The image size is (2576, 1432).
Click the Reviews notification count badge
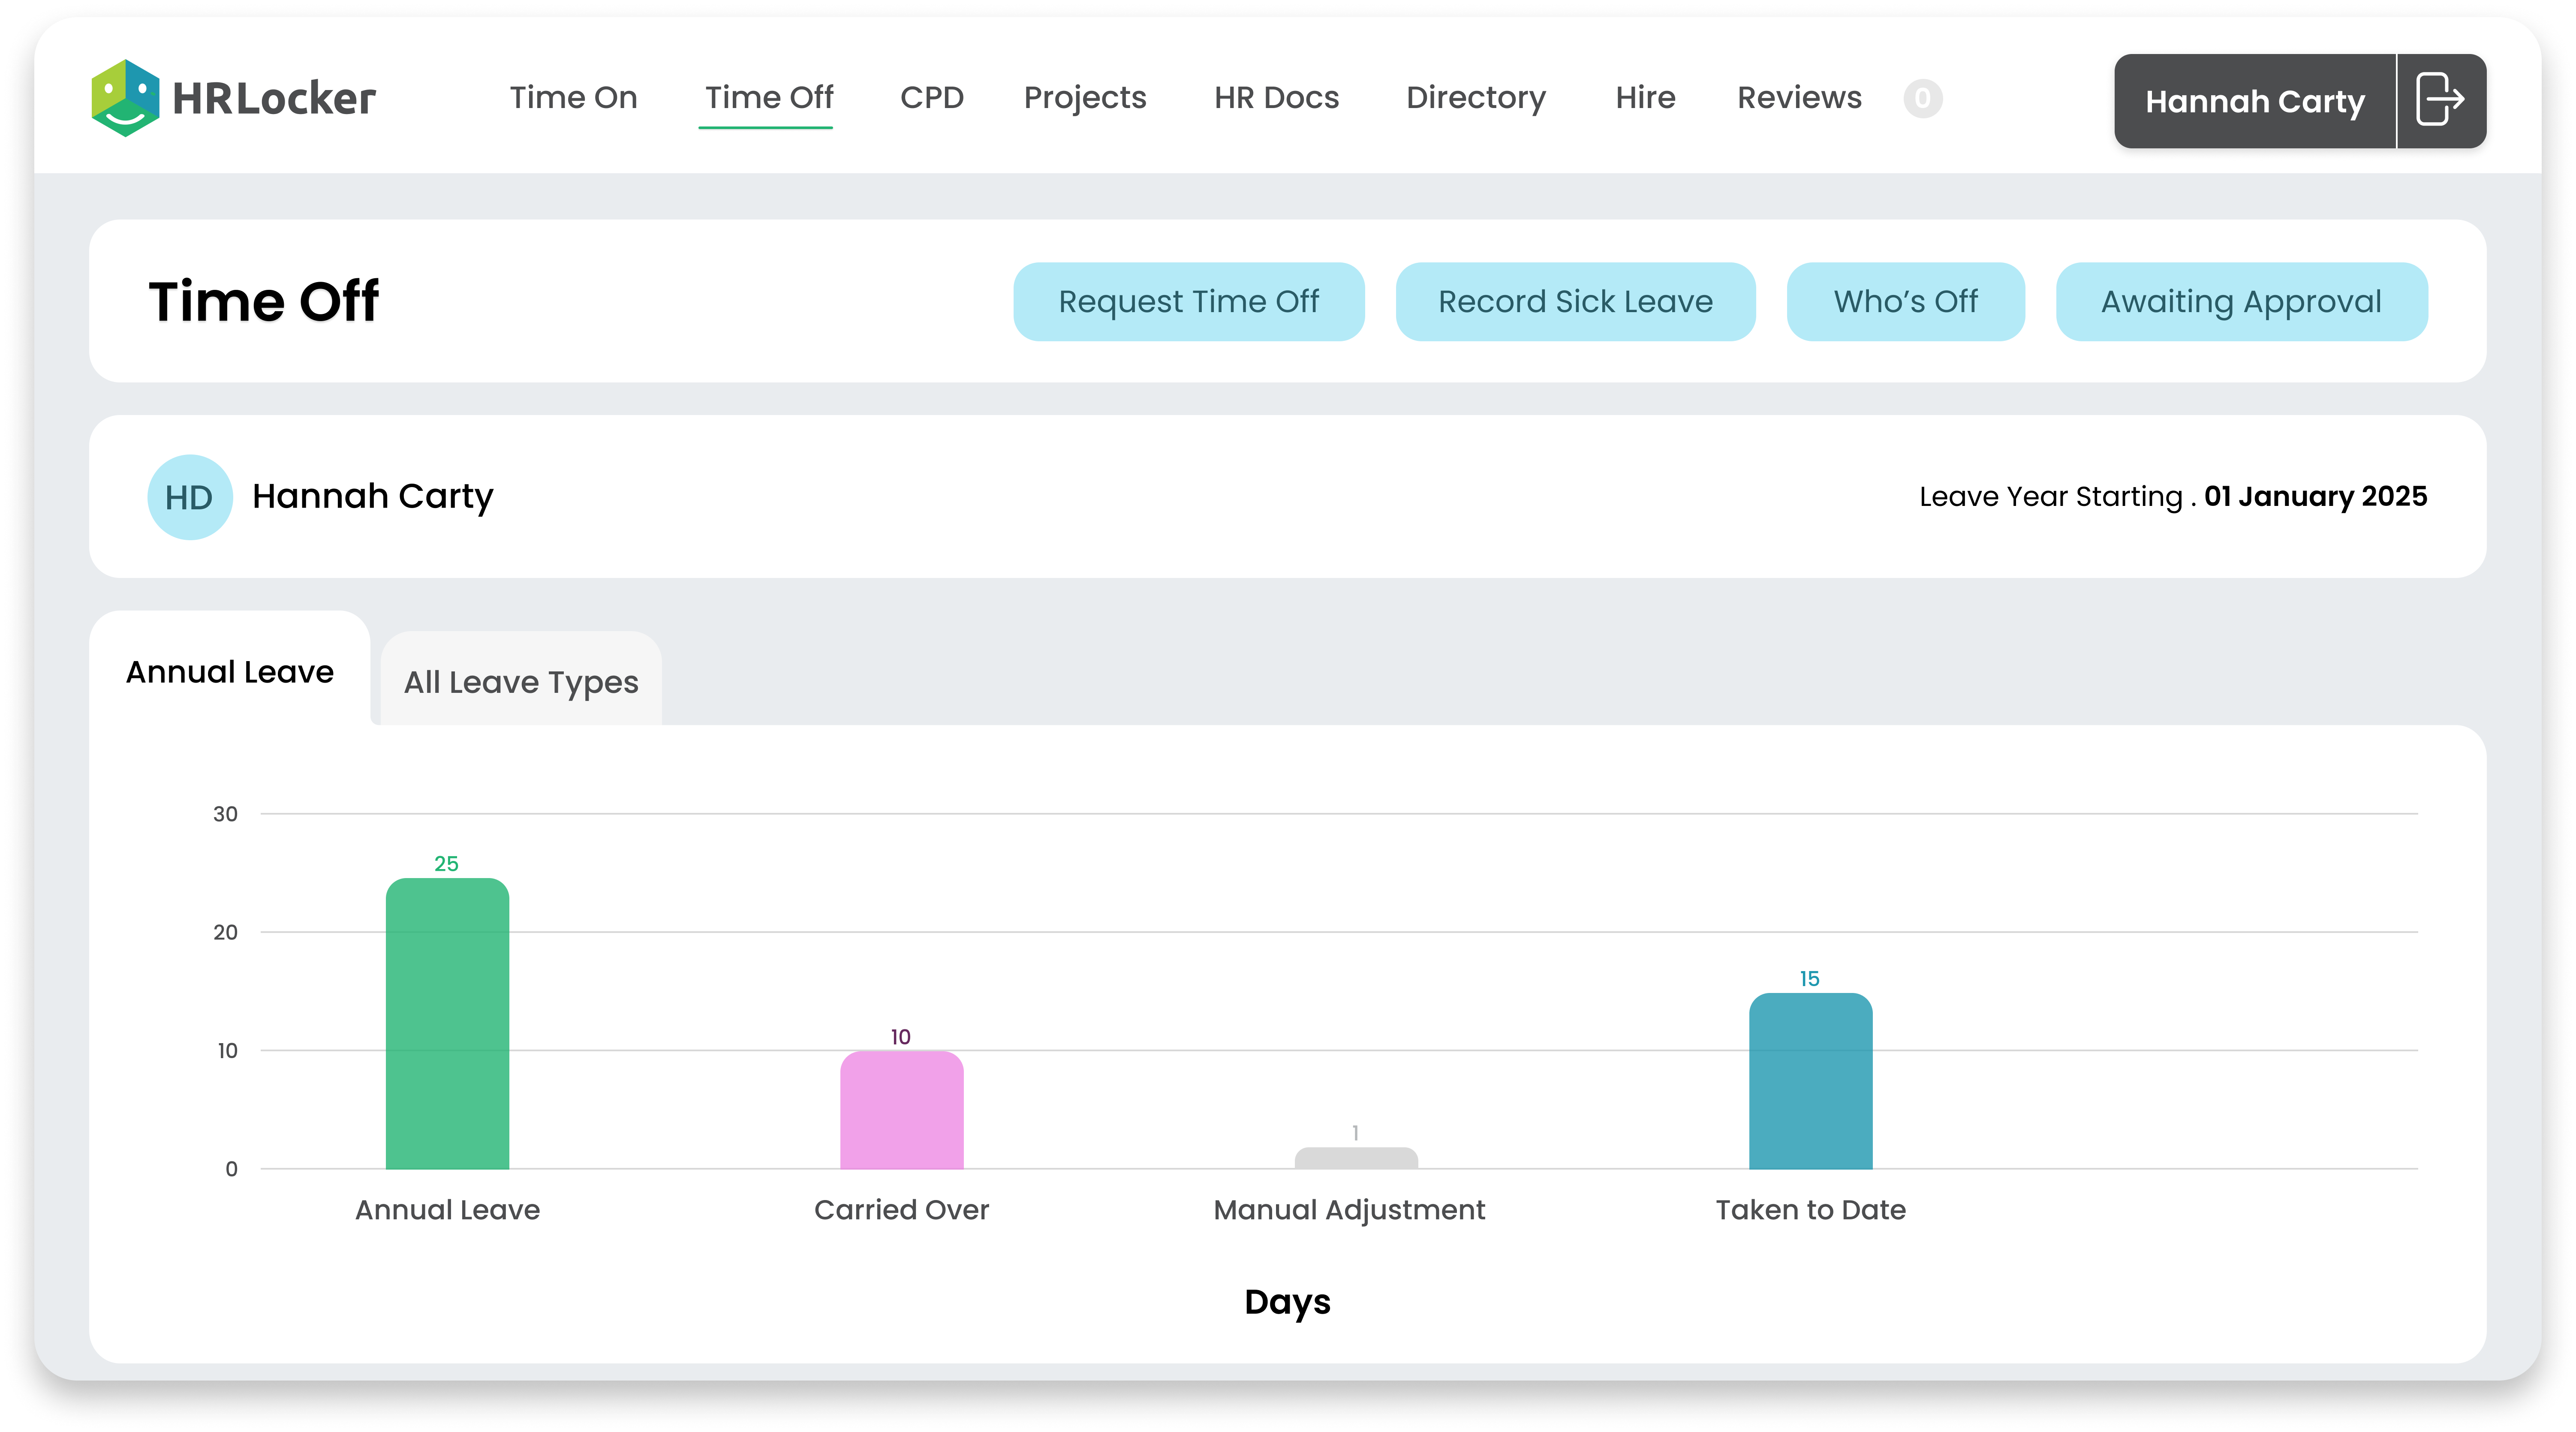(1922, 98)
